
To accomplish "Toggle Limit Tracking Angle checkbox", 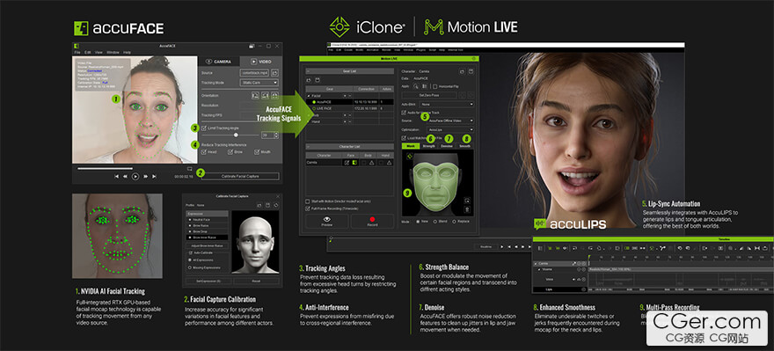I will (x=203, y=128).
